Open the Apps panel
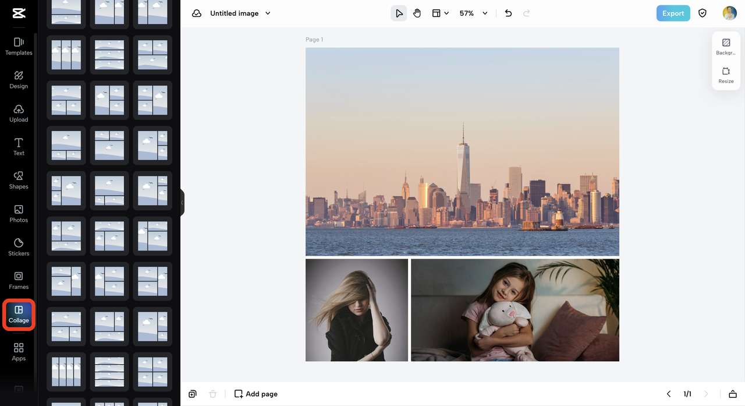Viewport: 745px width, 406px height. 19,352
